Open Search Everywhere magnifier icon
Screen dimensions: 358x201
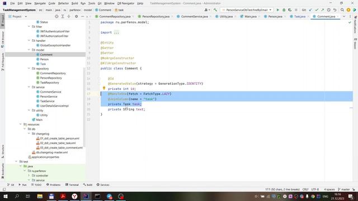(x=342, y=10)
